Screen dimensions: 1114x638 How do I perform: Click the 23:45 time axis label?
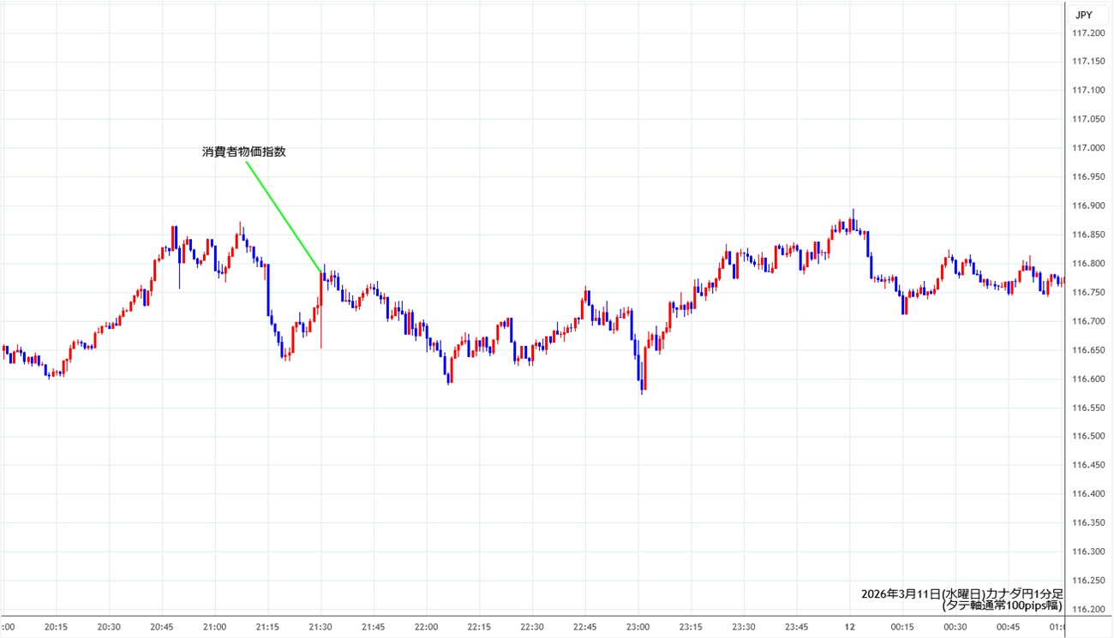pos(797,627)
